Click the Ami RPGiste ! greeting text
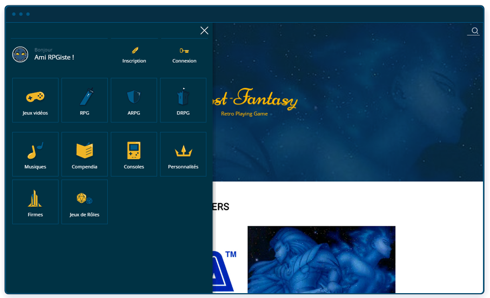This screenshot has width=490, height=298. pos(54,57)
